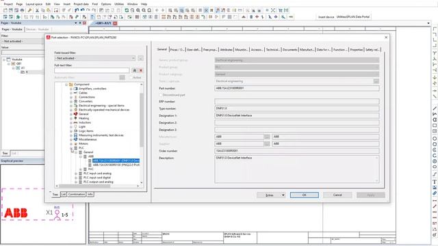The height and width of the screenshot is (246, 438).
Task: Open the Insert menu
Action: click(x=67, y=4)
